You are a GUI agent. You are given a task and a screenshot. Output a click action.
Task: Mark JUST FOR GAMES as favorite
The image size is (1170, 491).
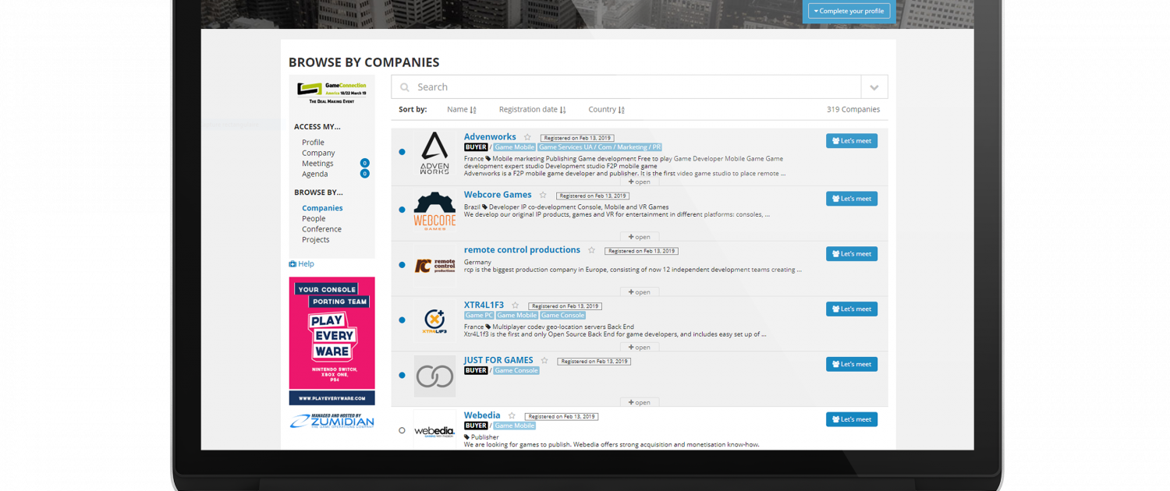coord(544,361)
